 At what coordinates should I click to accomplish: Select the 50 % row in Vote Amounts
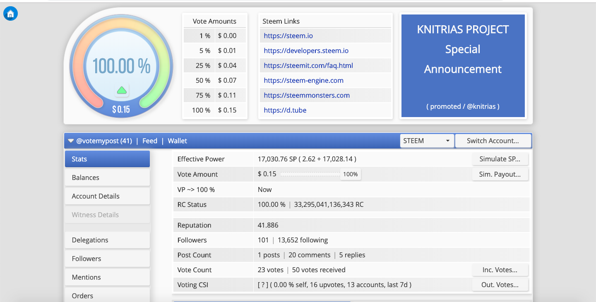215,80
